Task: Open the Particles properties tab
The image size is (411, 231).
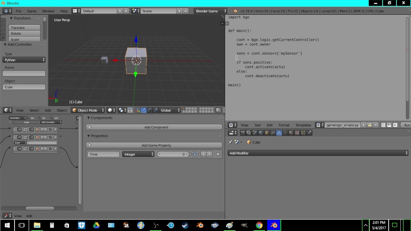Action: 303,133
